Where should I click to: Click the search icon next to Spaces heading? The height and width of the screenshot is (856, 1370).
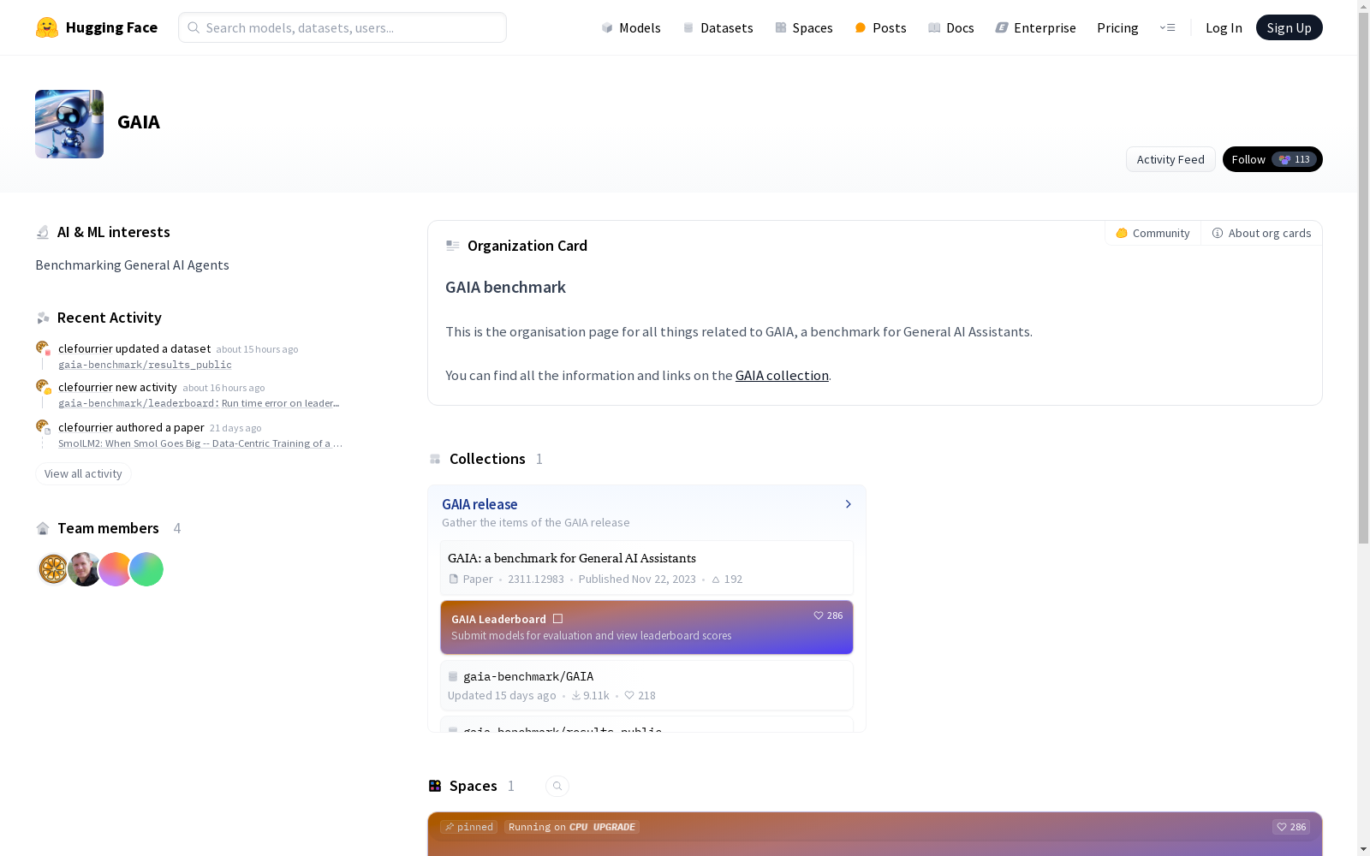click(x=557, y=786)
